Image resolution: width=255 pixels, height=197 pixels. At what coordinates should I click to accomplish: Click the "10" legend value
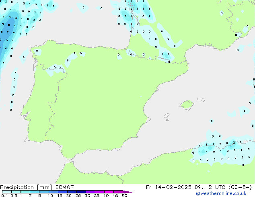coord(50,195)
